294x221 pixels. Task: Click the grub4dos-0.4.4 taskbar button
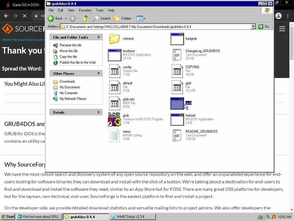point(86,217)
